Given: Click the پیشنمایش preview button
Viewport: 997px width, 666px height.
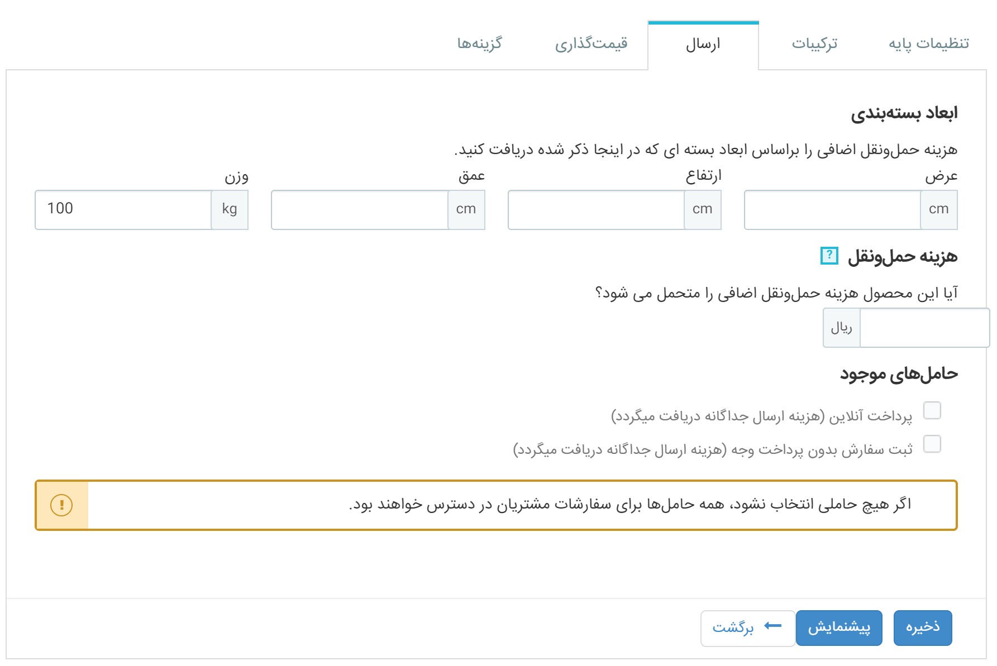Looking at the screenshot, I should tap(839, 627).
